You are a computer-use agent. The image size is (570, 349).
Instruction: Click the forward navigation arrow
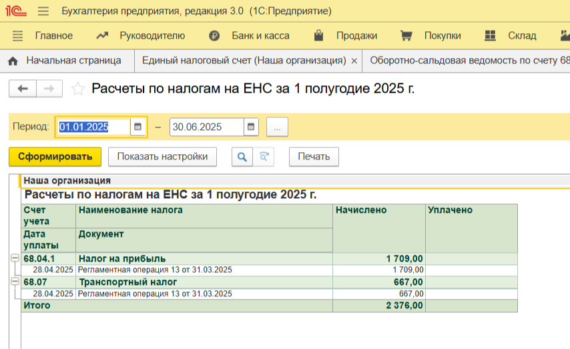pos(49,88)
